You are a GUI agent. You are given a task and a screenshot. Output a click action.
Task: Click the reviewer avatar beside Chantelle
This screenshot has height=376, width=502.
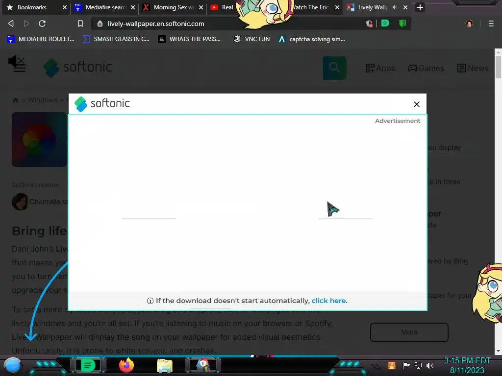pos(20,202)
